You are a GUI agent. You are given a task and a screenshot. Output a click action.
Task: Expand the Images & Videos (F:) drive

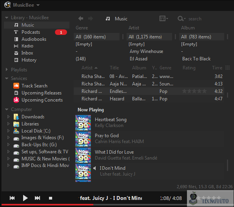tap(8, 138)
